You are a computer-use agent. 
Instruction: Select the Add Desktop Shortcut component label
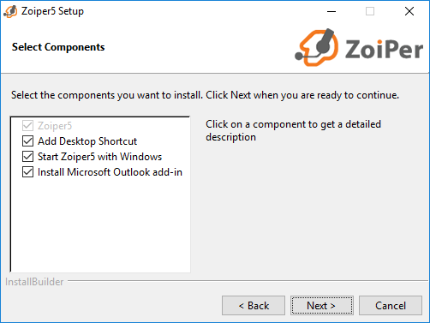(x=87, y=141)
